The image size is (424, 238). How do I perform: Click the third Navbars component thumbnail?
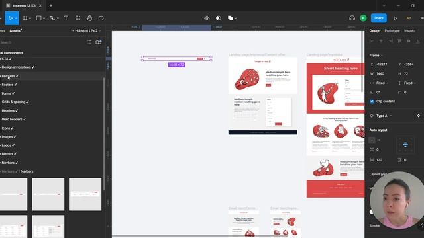coord(85,194)
